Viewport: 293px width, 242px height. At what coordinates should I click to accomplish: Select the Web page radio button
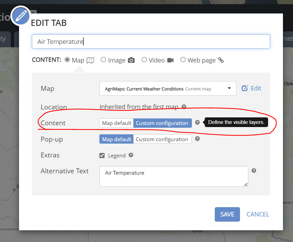point(183,60)
